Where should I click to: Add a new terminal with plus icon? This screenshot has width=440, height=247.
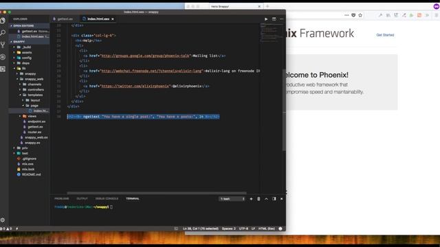click(251, 199)
